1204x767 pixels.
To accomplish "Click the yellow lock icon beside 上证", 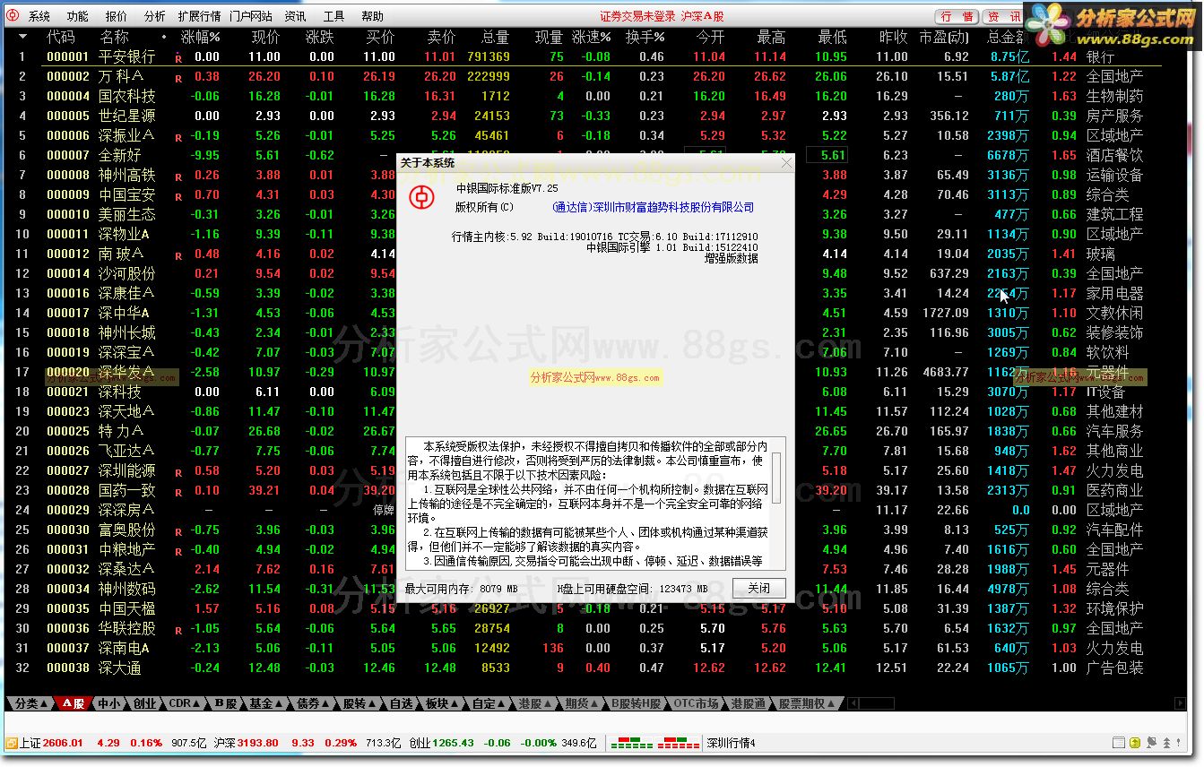I will click(x=12, y=743).
